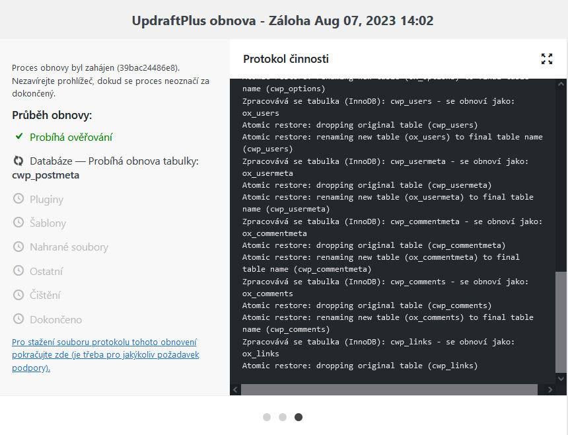Click log line renaming new table (ox_commentmeta)
The width and height of the screenshot is (568, 435).
point(381,263)
